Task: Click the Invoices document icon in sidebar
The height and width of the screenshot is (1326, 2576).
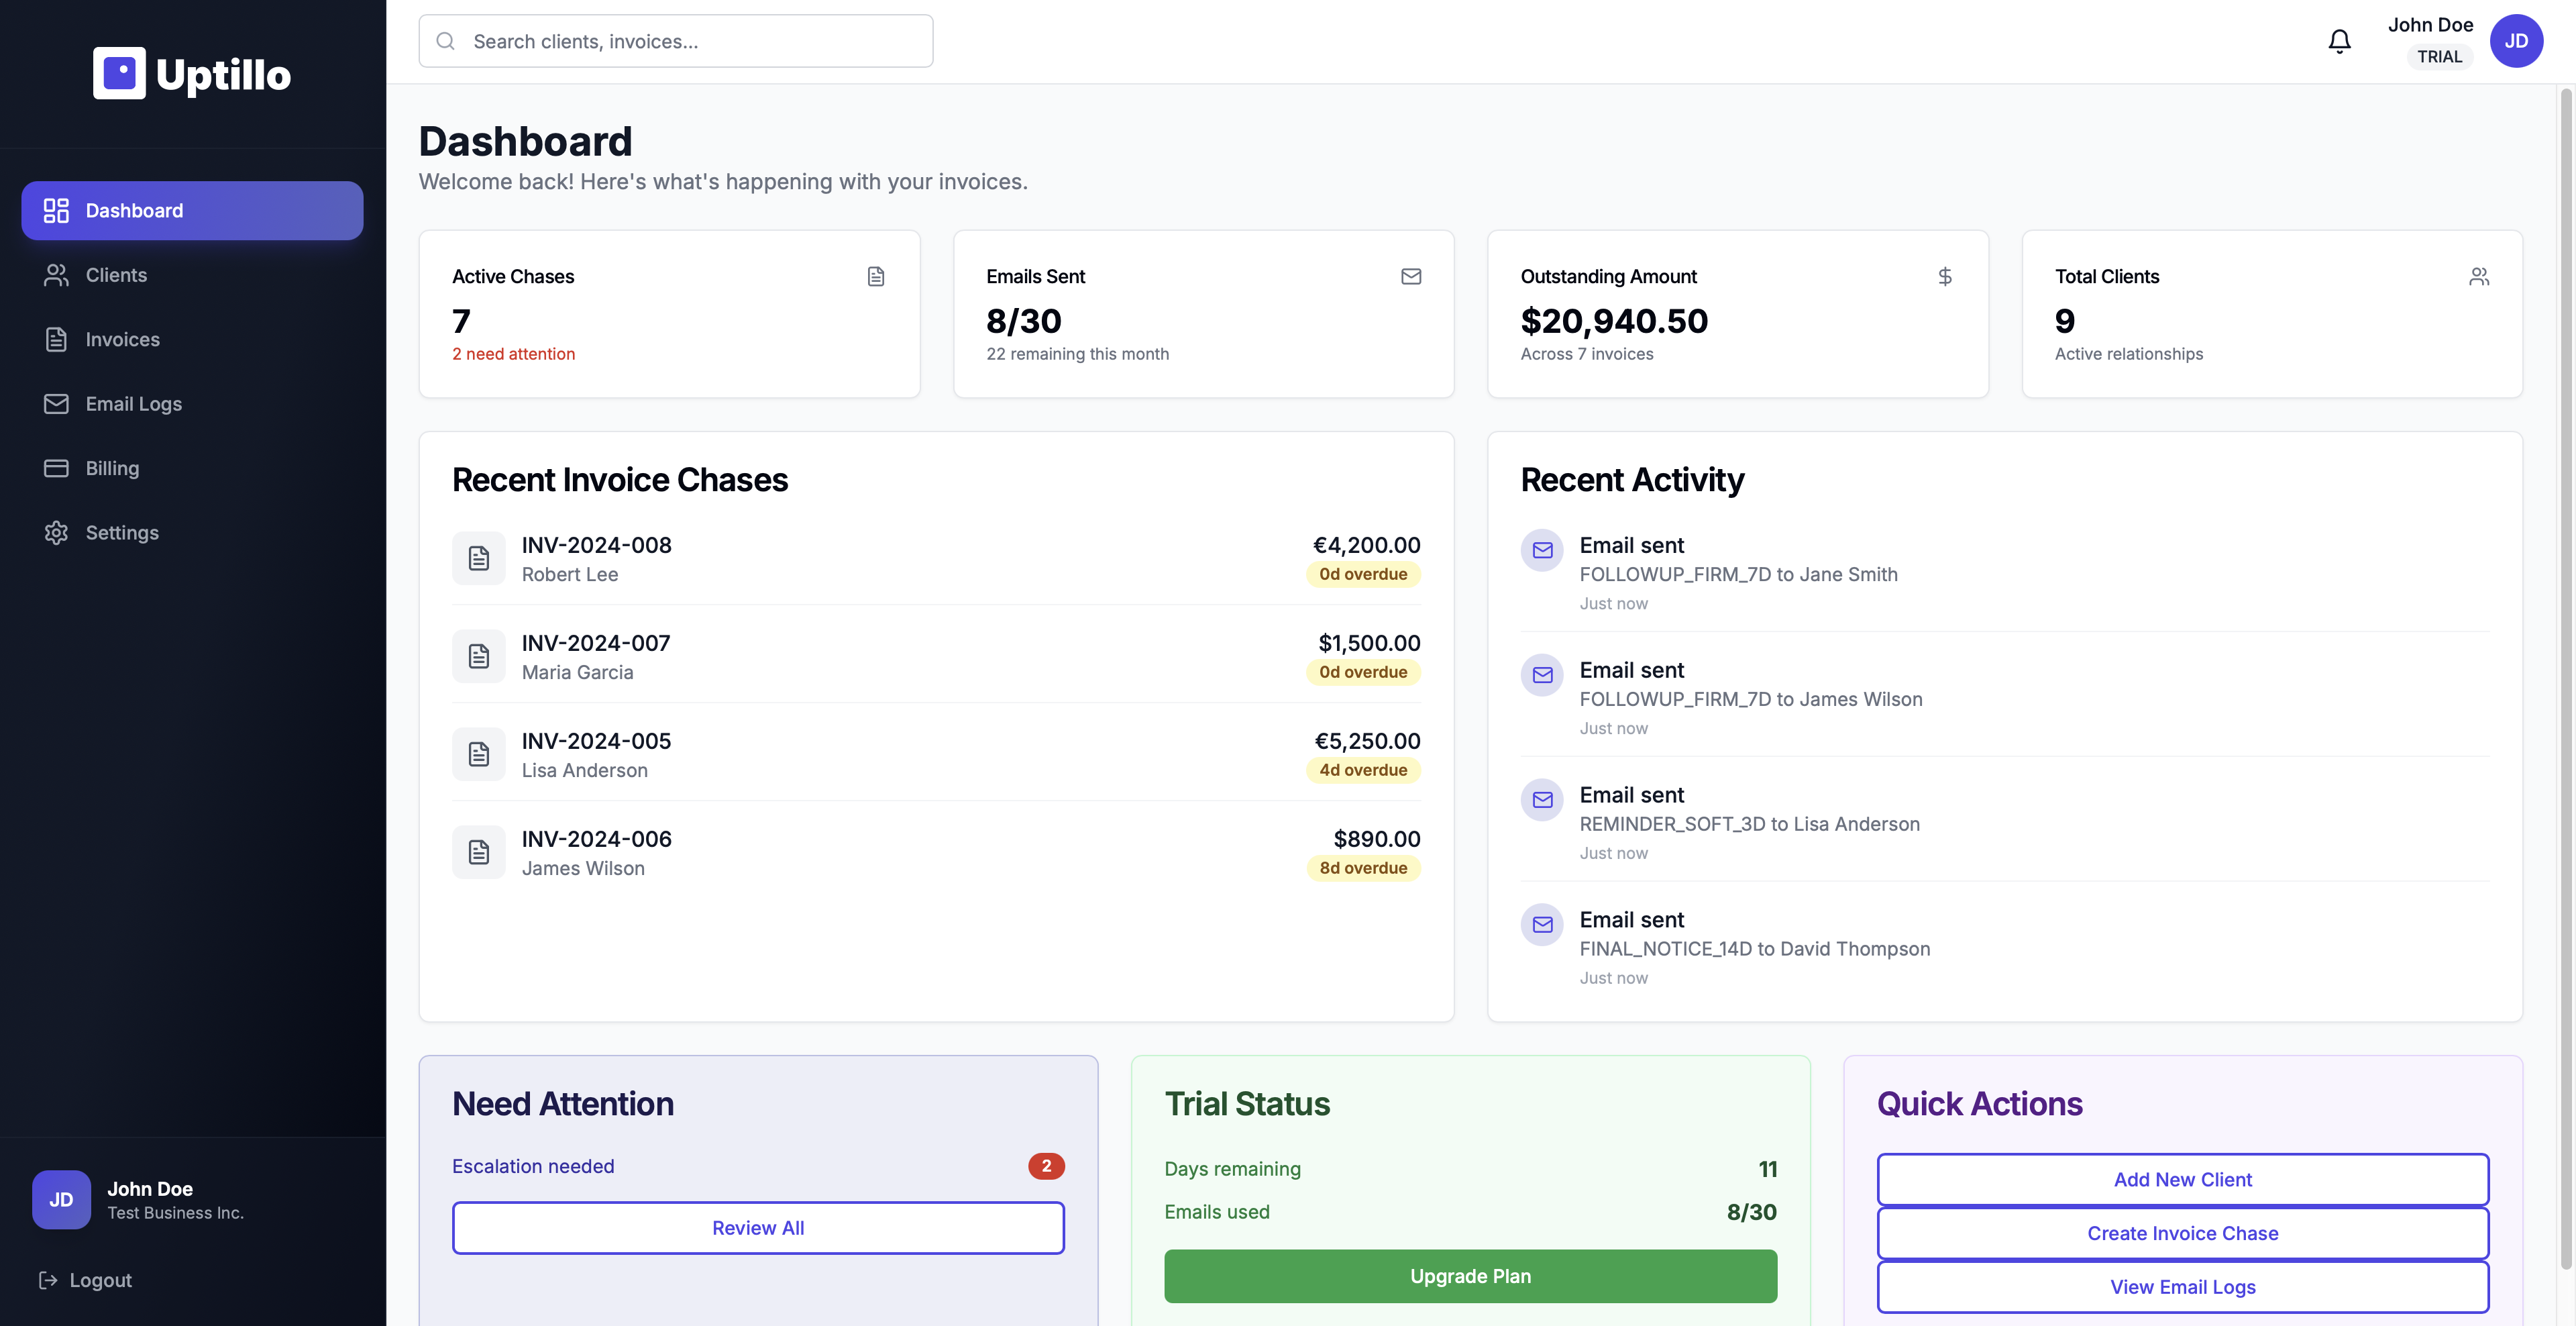Action: tap(56, 339)
